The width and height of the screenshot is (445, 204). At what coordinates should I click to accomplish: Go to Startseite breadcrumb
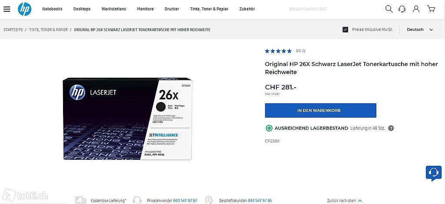tap(13, 30)
